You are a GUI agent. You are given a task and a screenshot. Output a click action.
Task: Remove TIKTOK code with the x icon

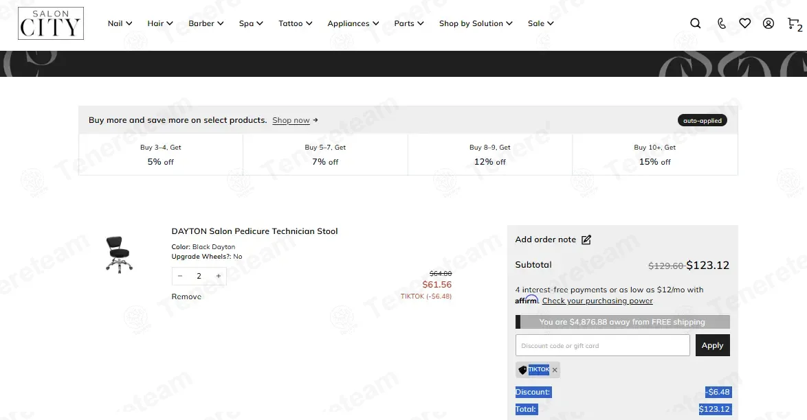555,370
